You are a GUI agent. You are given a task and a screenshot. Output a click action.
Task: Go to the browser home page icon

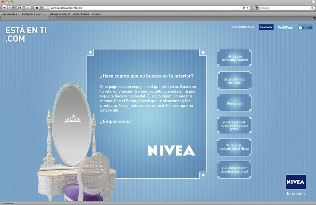[x=37, y=8]
